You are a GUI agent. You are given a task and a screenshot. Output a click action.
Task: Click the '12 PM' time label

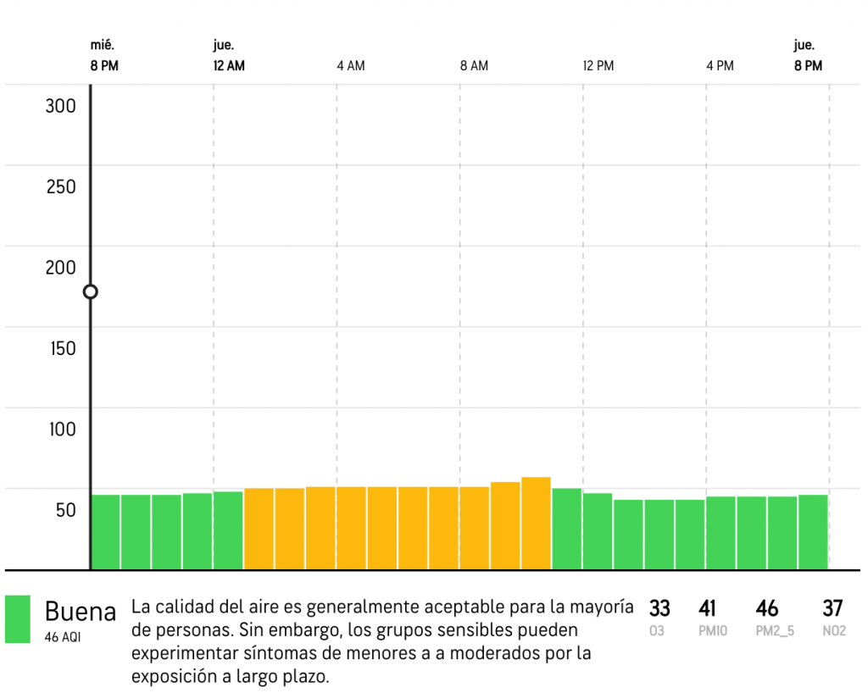tap(598, 66)
